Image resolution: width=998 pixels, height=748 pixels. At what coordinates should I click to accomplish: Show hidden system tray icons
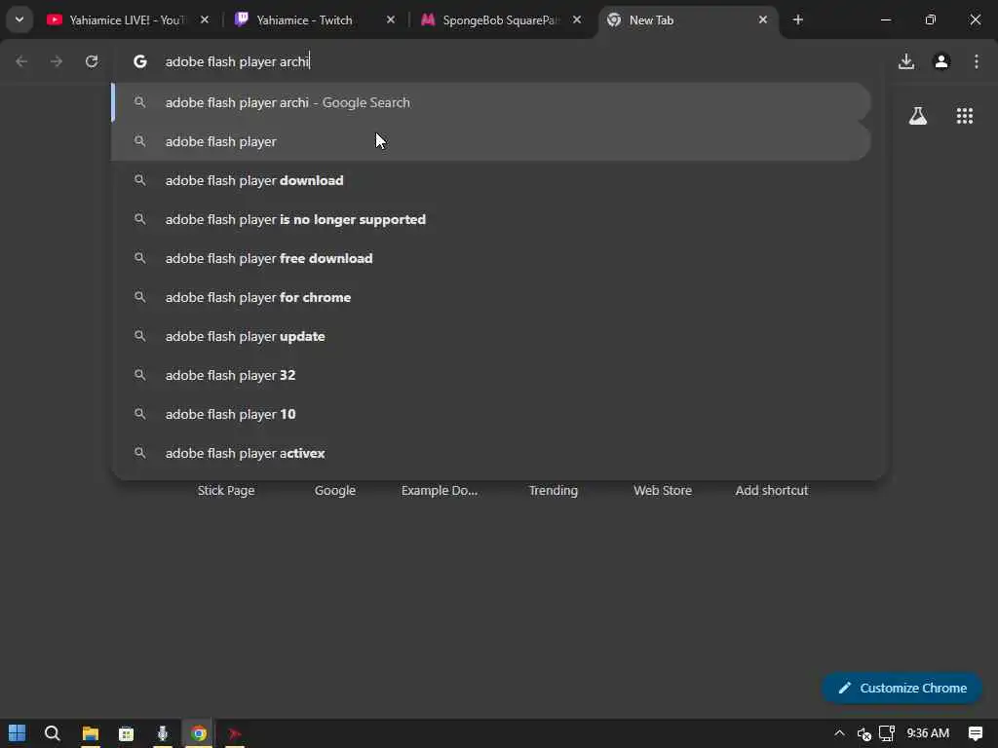839,733
